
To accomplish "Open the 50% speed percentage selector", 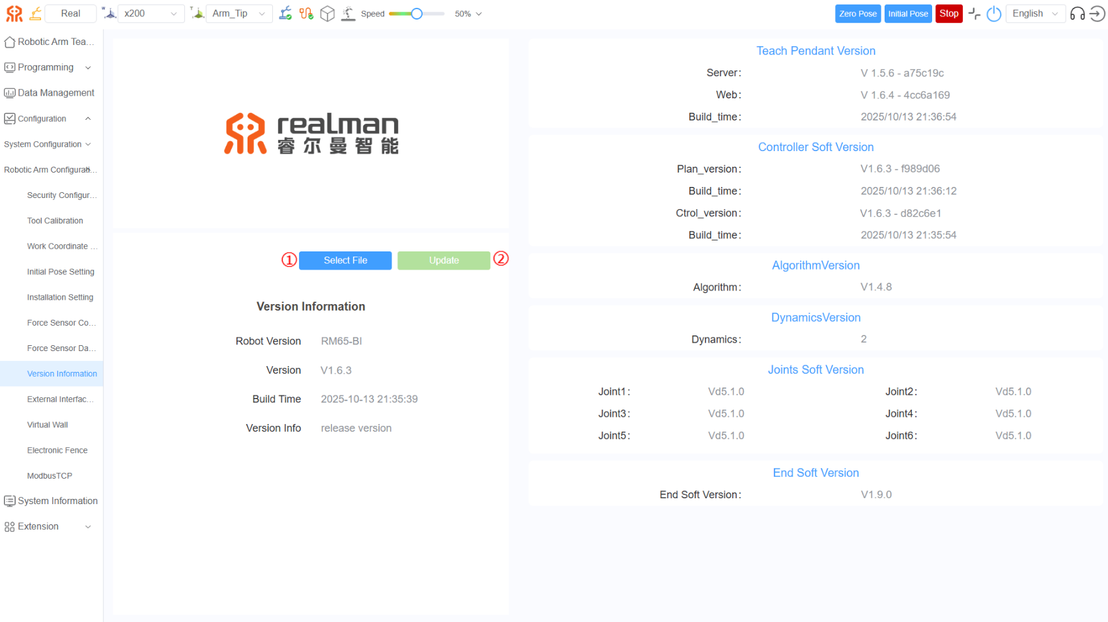I will click(468, 14).
